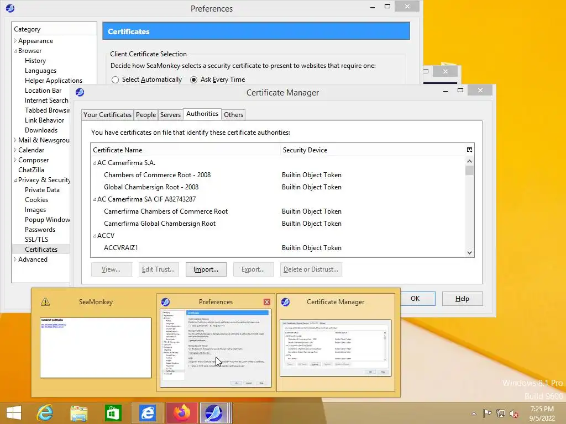Click the certificate list scrollbar thumb
The width and height of the screenshot is (566, 424).
[x=469, y=170]
